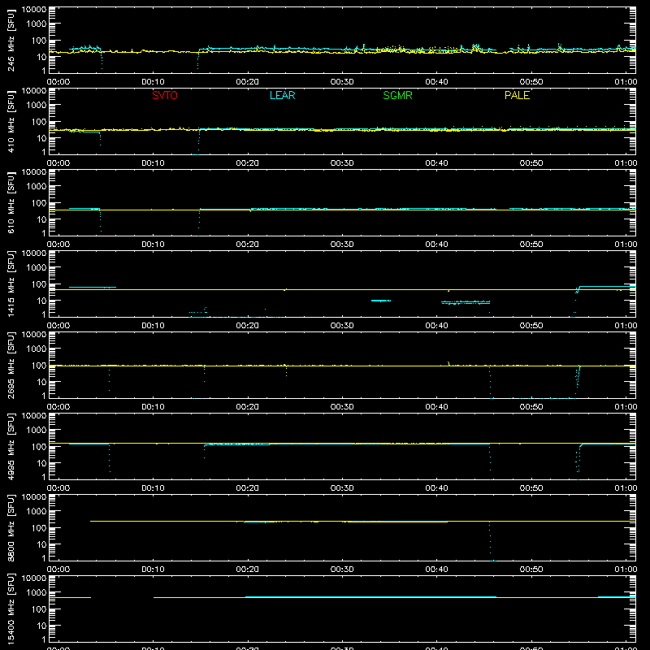Select the 245 MHz [SFU] axis label
Viewport: 650px width, 650px height.
[x=11, y=40]
